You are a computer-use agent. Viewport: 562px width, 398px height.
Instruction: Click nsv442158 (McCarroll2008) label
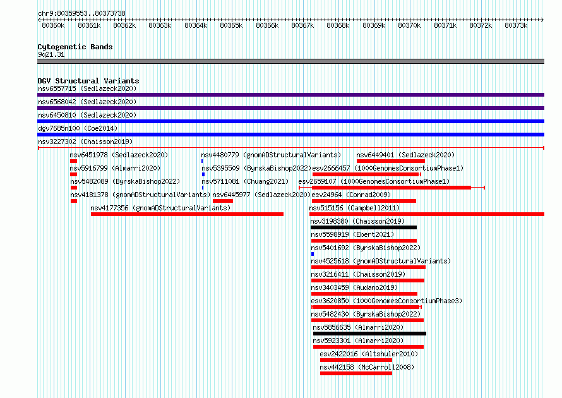(x=367, y=367)
